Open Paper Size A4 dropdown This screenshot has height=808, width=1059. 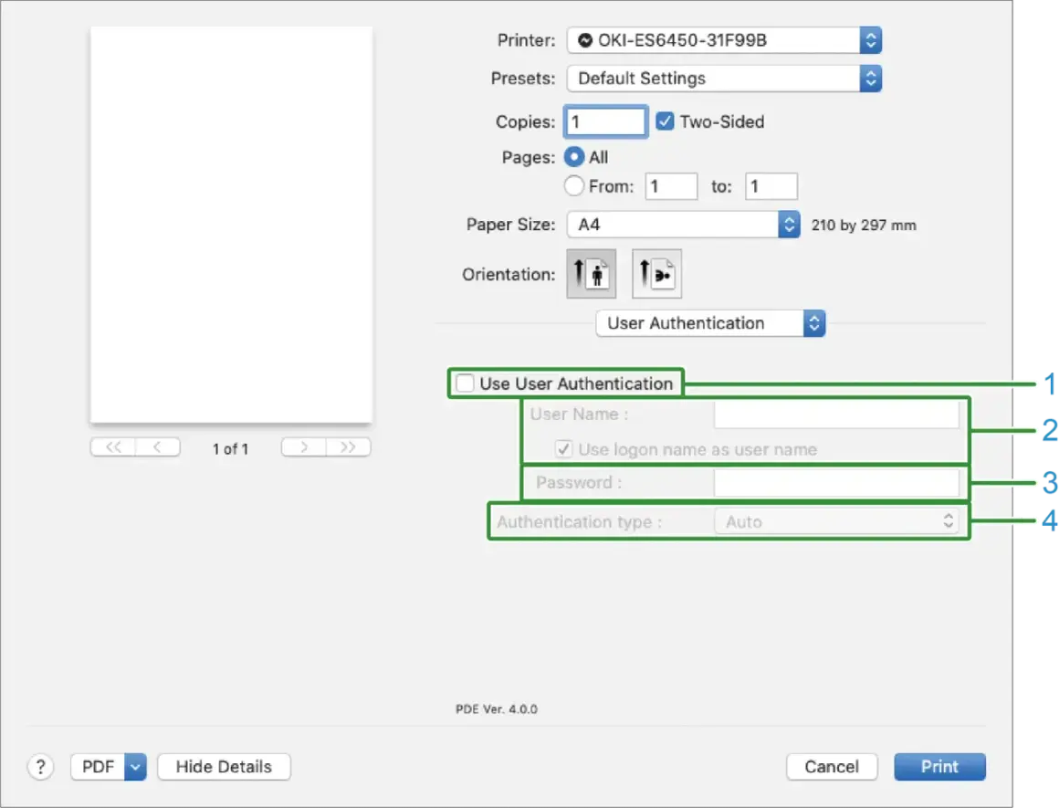click(x=684, y=225)
